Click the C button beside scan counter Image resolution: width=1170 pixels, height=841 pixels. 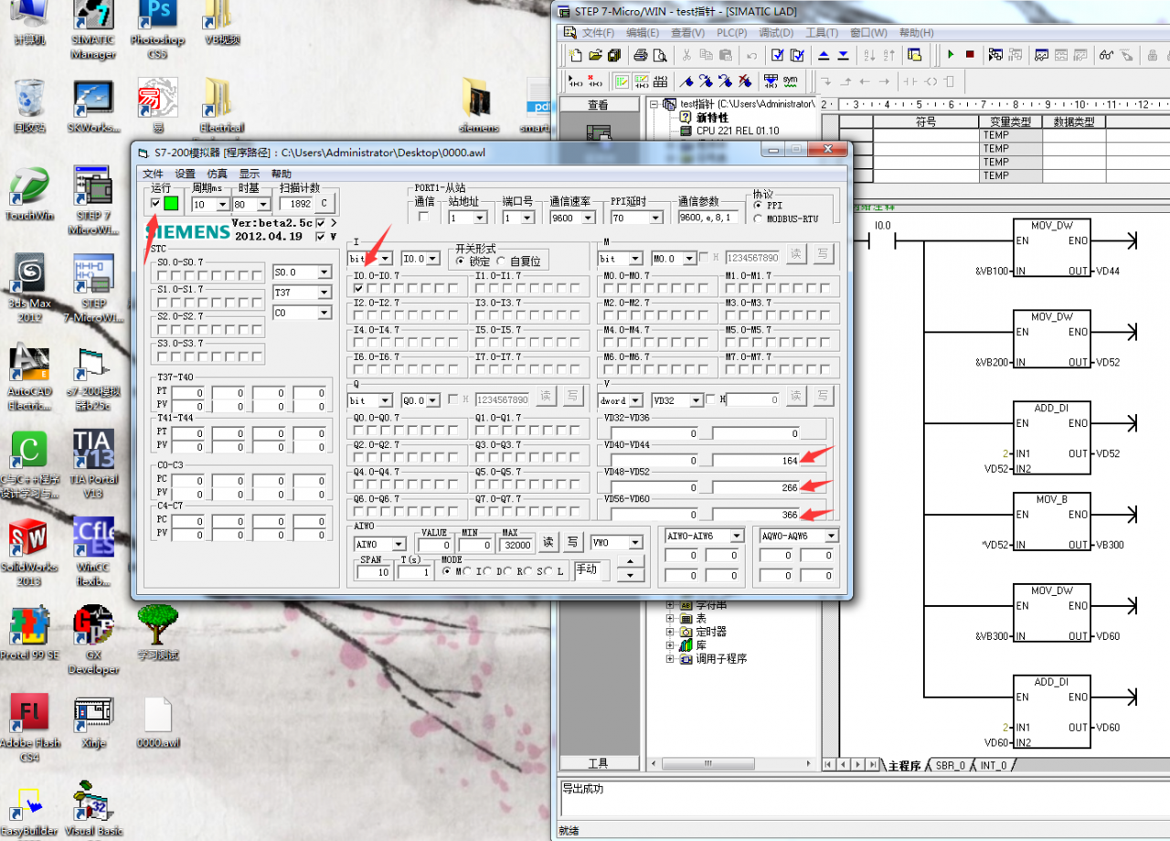coord(325,203)
